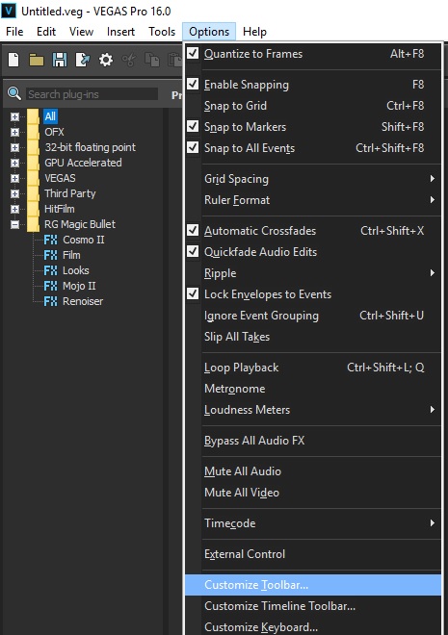Collapse the RG Magic Bullet node

pyautogui.click(x=15, y=224)
